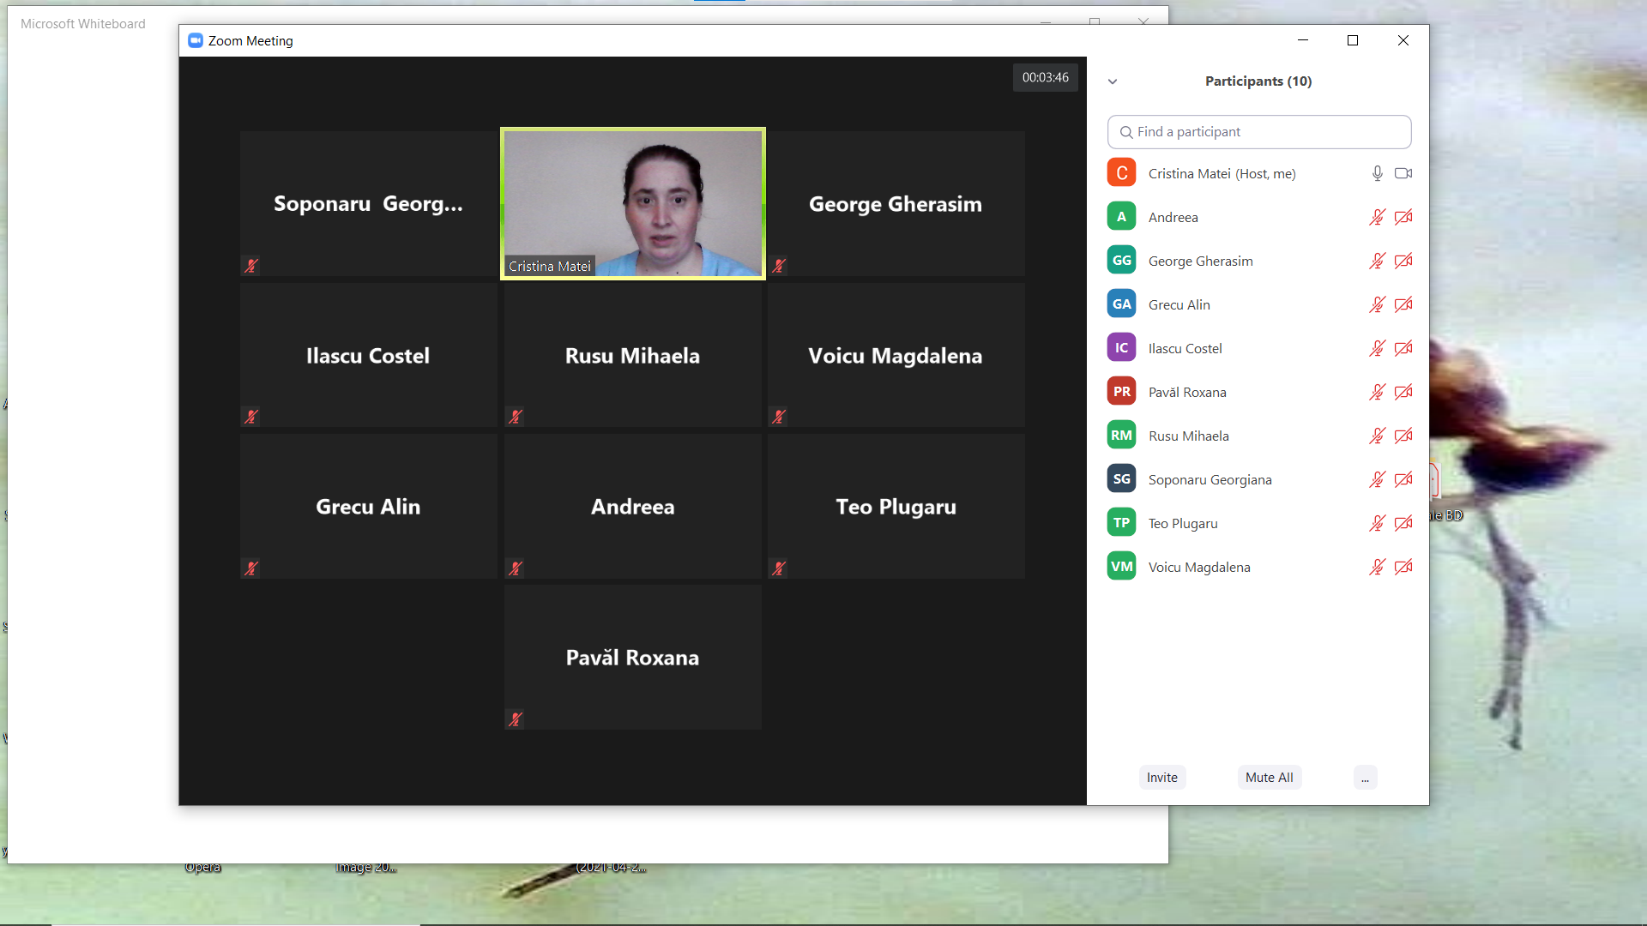Click the TP avatar of Teo Plugaru

pyautogui.click(x=1121, y=522)
